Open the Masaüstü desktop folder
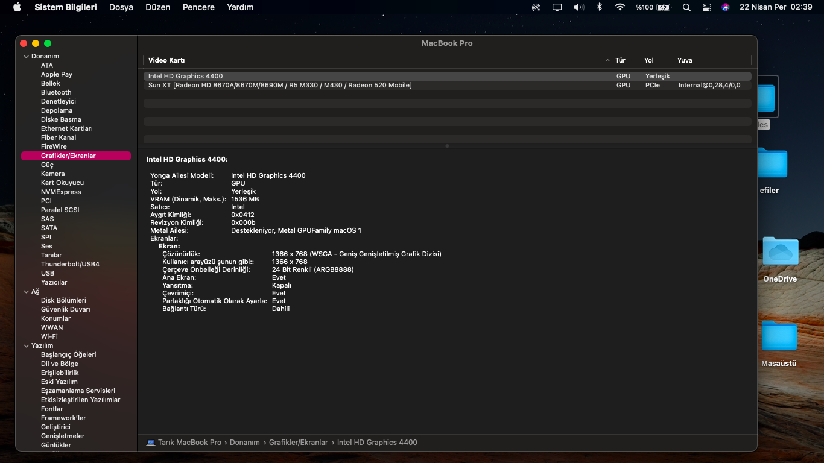Viewport: 824px width, 463px height. point(779,336)
